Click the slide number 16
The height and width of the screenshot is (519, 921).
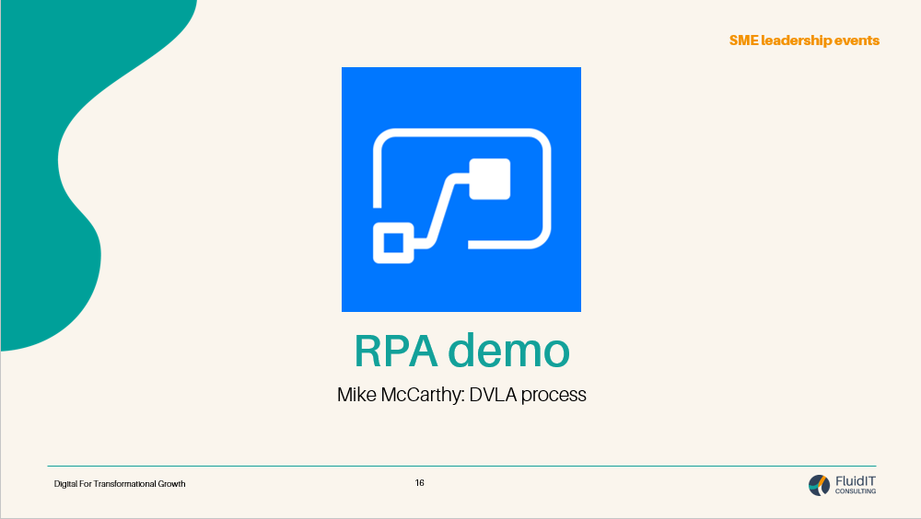pyautogui.click(x=419, y=482)
